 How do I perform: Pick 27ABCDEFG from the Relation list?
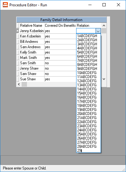88,142
